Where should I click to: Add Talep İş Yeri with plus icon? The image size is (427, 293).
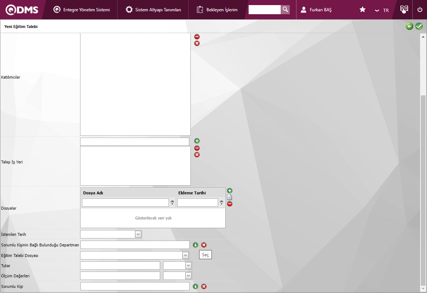[197, 141]
